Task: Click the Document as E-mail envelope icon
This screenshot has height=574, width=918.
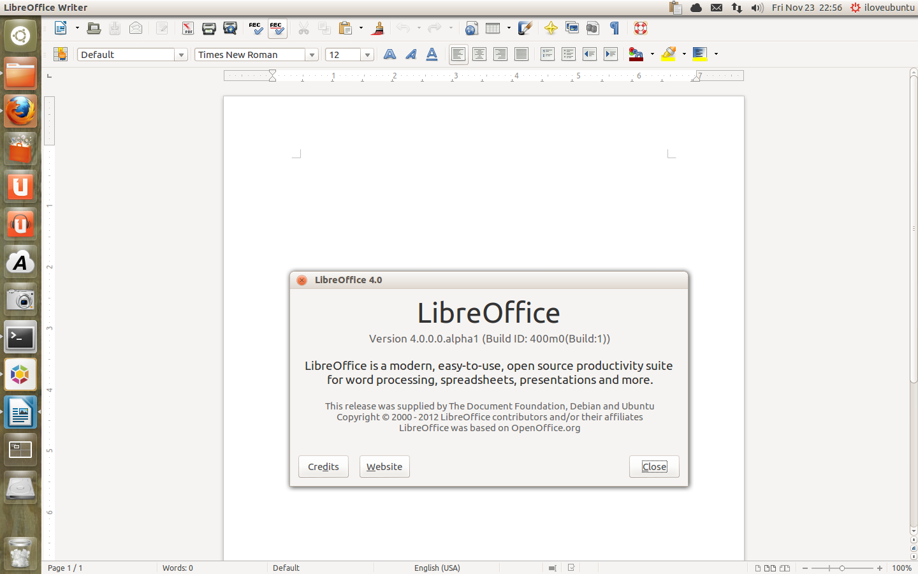Action: coord(136,28)
